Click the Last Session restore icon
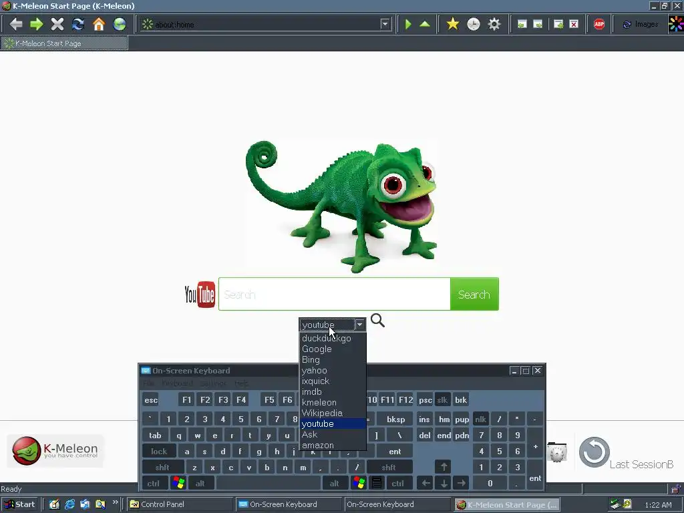The width and height of the screenshot is (684, 513). coord(594,452)
